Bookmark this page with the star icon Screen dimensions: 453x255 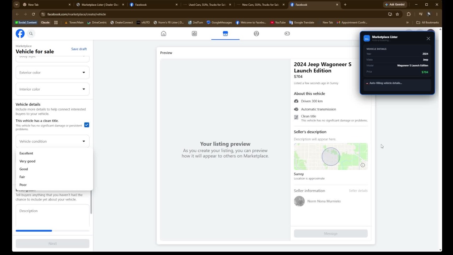[x=397, y=14]
